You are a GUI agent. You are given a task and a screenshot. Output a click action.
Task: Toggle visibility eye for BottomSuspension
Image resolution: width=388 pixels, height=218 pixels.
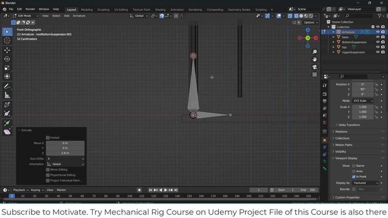point(378,42)
